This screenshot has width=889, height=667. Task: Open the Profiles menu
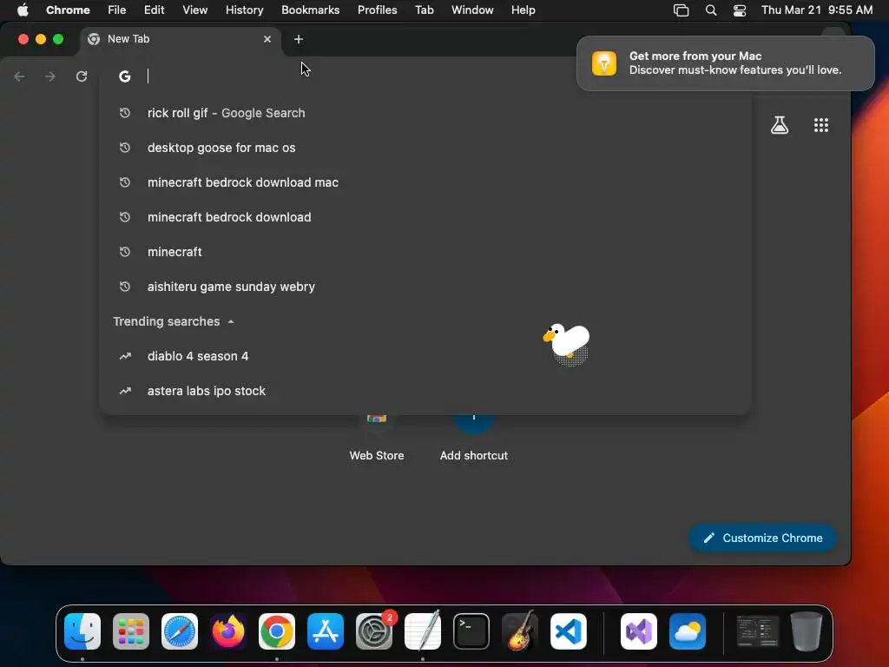[x=377, y=10]
